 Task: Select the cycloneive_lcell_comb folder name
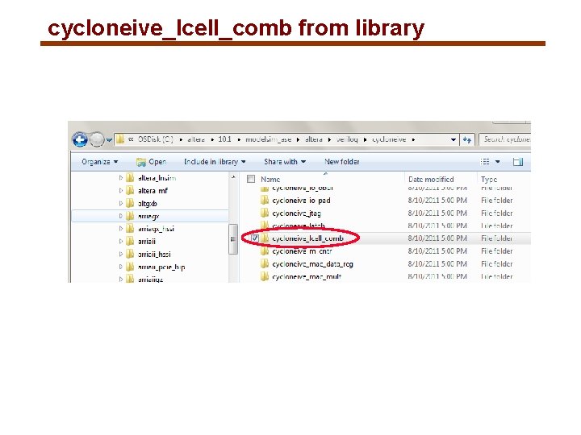click(307, 238)
